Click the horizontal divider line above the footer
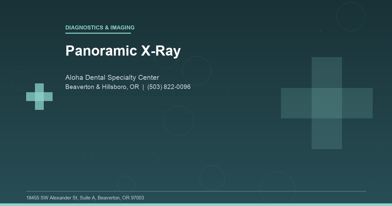The height and width of the screenshot is (206, 392). click(196, 191)
